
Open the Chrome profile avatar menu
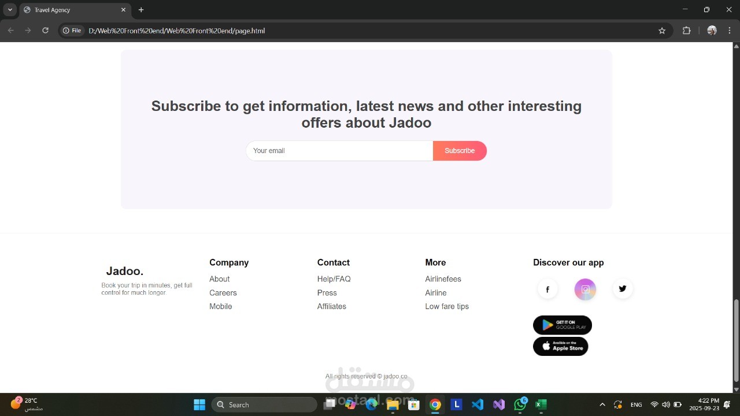(712, 31)
